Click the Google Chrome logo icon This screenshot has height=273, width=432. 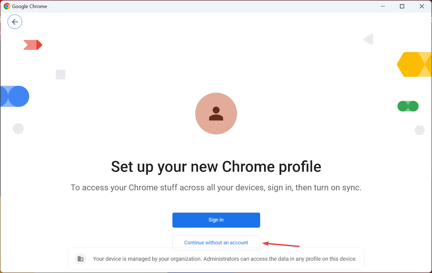point(6,6)
